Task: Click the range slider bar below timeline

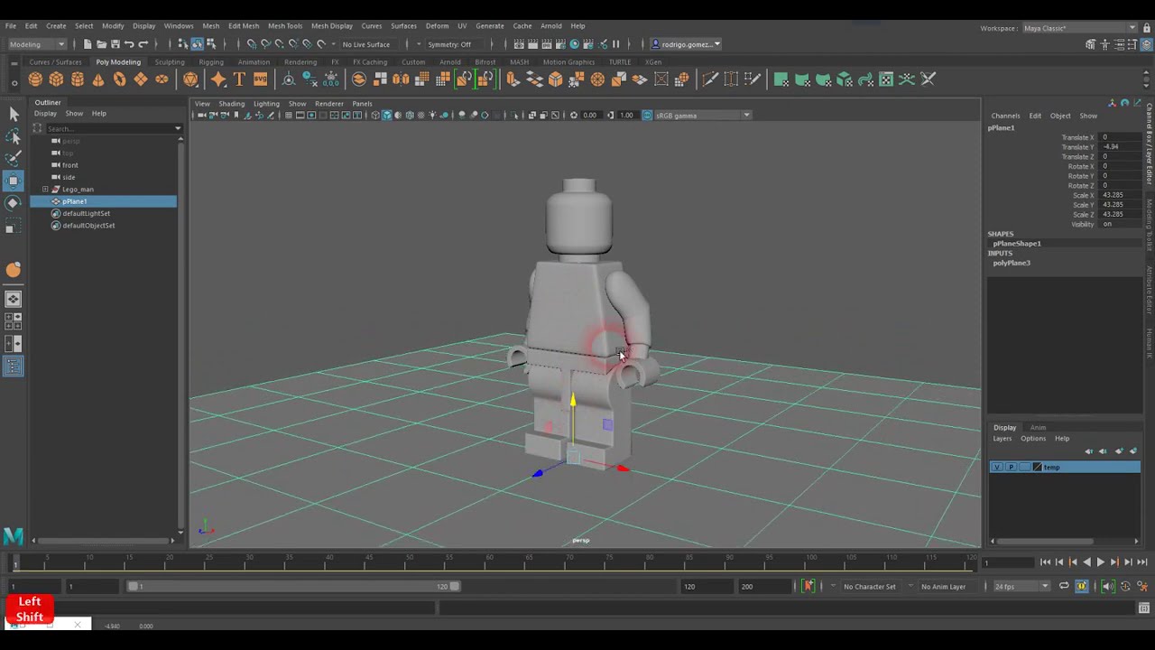Action: click(x=293, y=587)
